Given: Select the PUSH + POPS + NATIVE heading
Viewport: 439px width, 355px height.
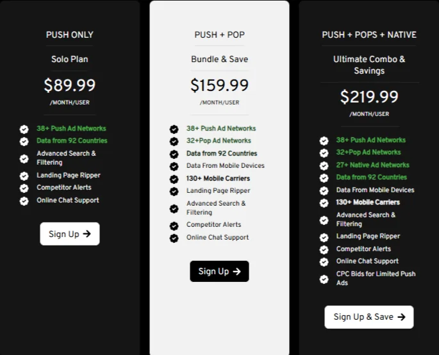Looking at the screenshot, I should pyautogui.click(x=369, y=35).
